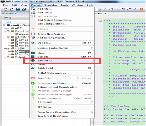Screen dimensions: 146x126
Task: Click the Save All toolbar icon
Action: coord(24,9)
